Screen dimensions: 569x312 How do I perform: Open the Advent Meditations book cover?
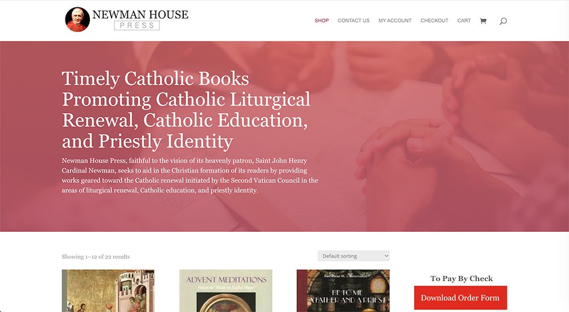coord(226,290)
